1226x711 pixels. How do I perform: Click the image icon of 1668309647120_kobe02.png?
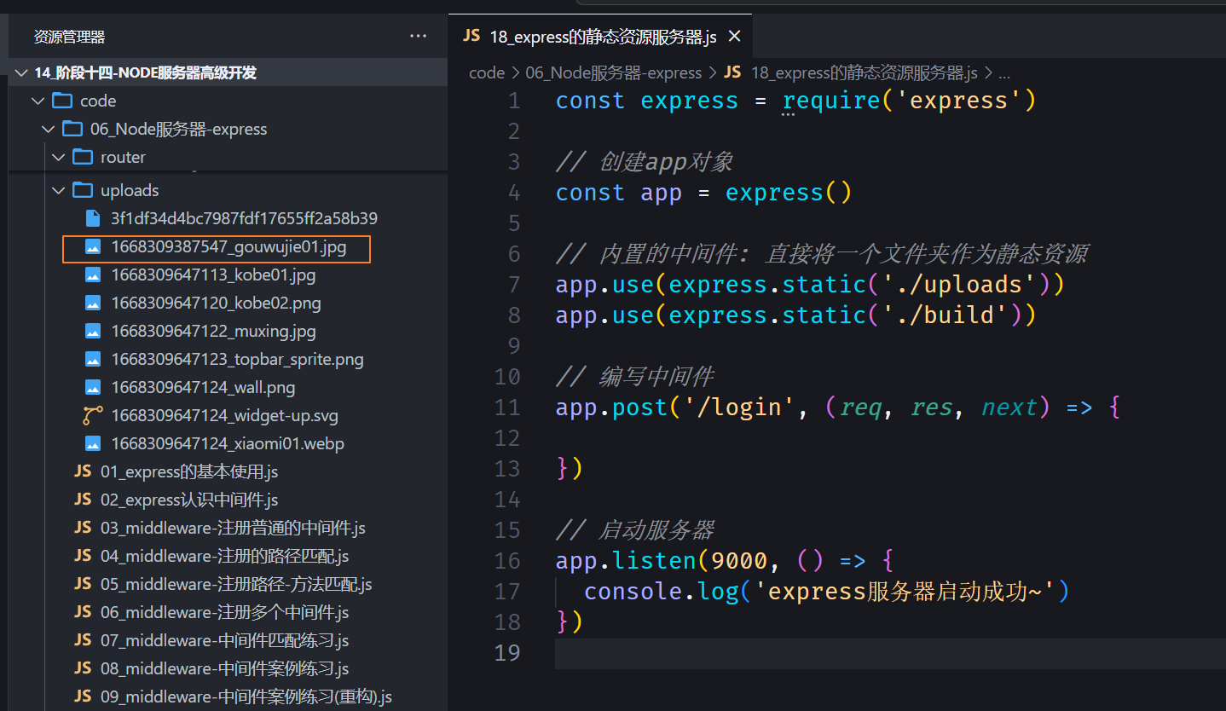coord(94,303)
